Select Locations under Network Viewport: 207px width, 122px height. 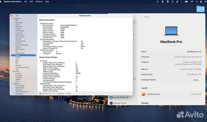click(x=19, y=75)
